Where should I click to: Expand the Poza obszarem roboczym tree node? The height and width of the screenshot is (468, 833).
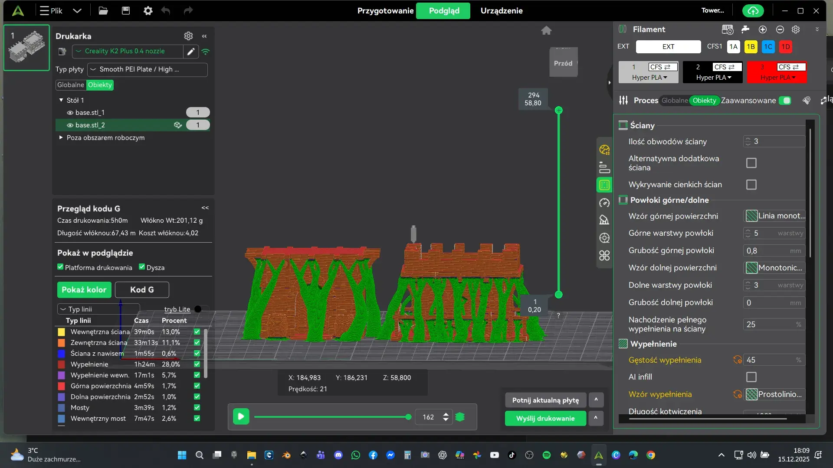(61, 137)
